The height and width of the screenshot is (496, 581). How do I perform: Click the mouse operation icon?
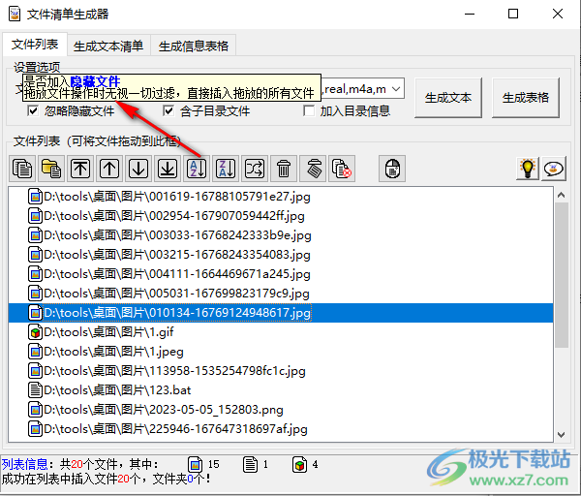pos(392,169)
